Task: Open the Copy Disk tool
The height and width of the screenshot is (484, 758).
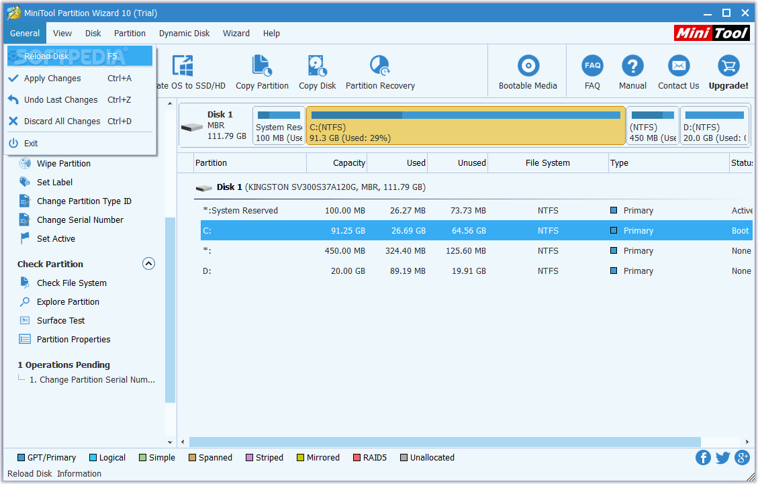Action: (x=317, y=66)
